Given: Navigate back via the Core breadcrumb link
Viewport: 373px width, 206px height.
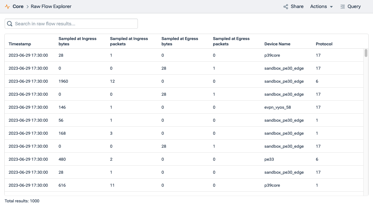Looking at the screenshot, I should pyautogui.click(x=18, y=6).
